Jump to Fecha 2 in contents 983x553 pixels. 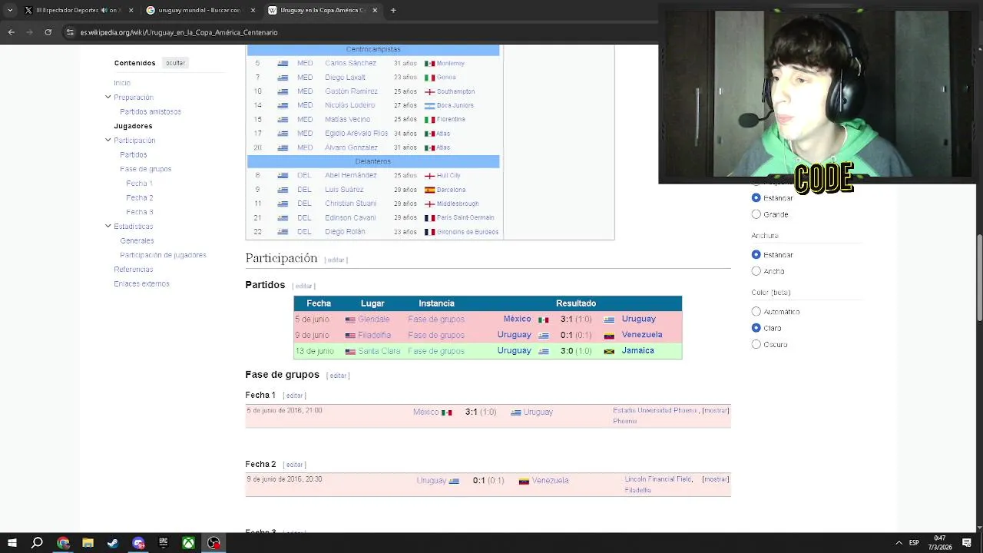(139, 197)
